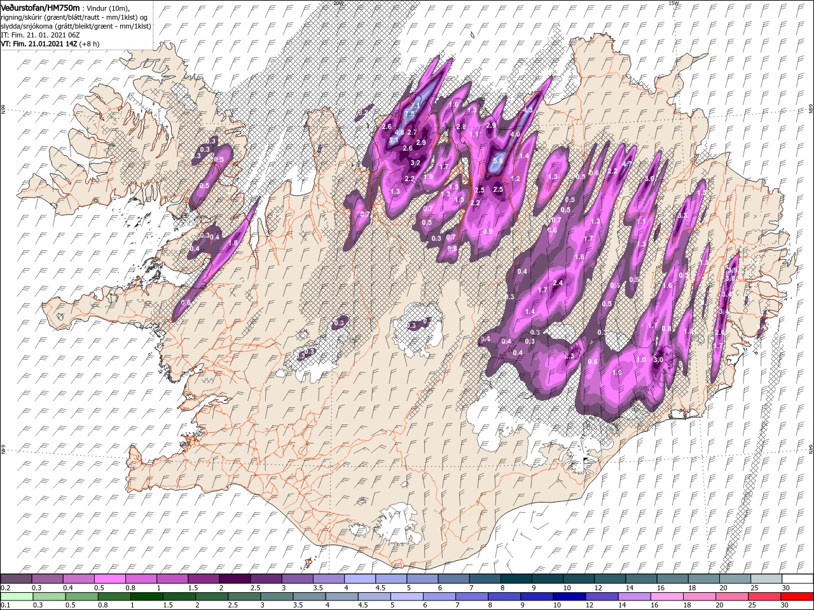The height and width of the screenshot is (610, 814).
Task: Select the dark teal swatch at snow-scale 8
Action: pyautogui.click(x=516, y=579)
